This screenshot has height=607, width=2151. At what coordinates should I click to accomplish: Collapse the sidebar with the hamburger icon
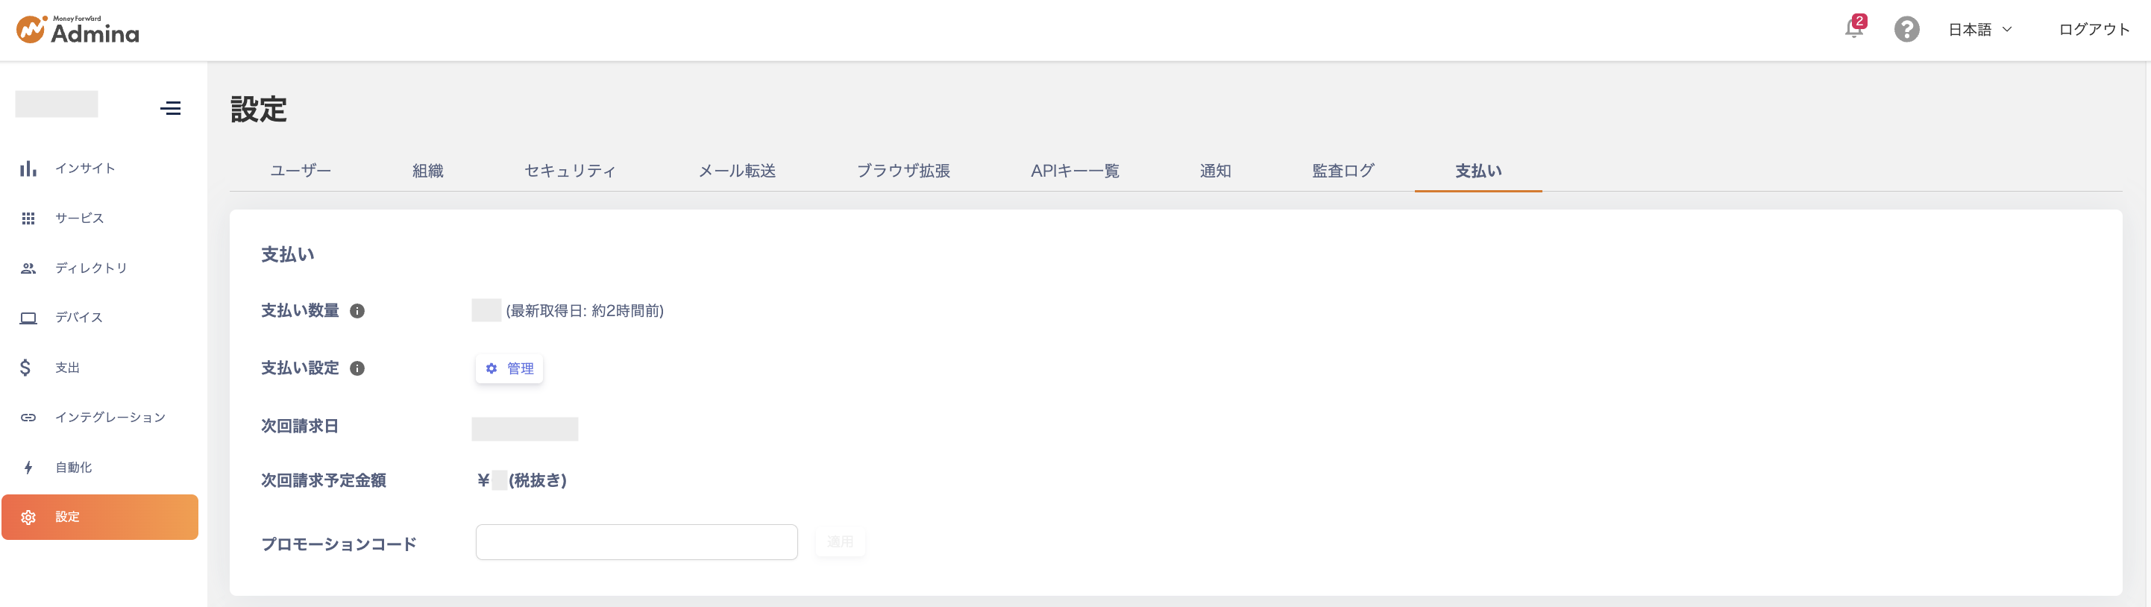[170, 107]
